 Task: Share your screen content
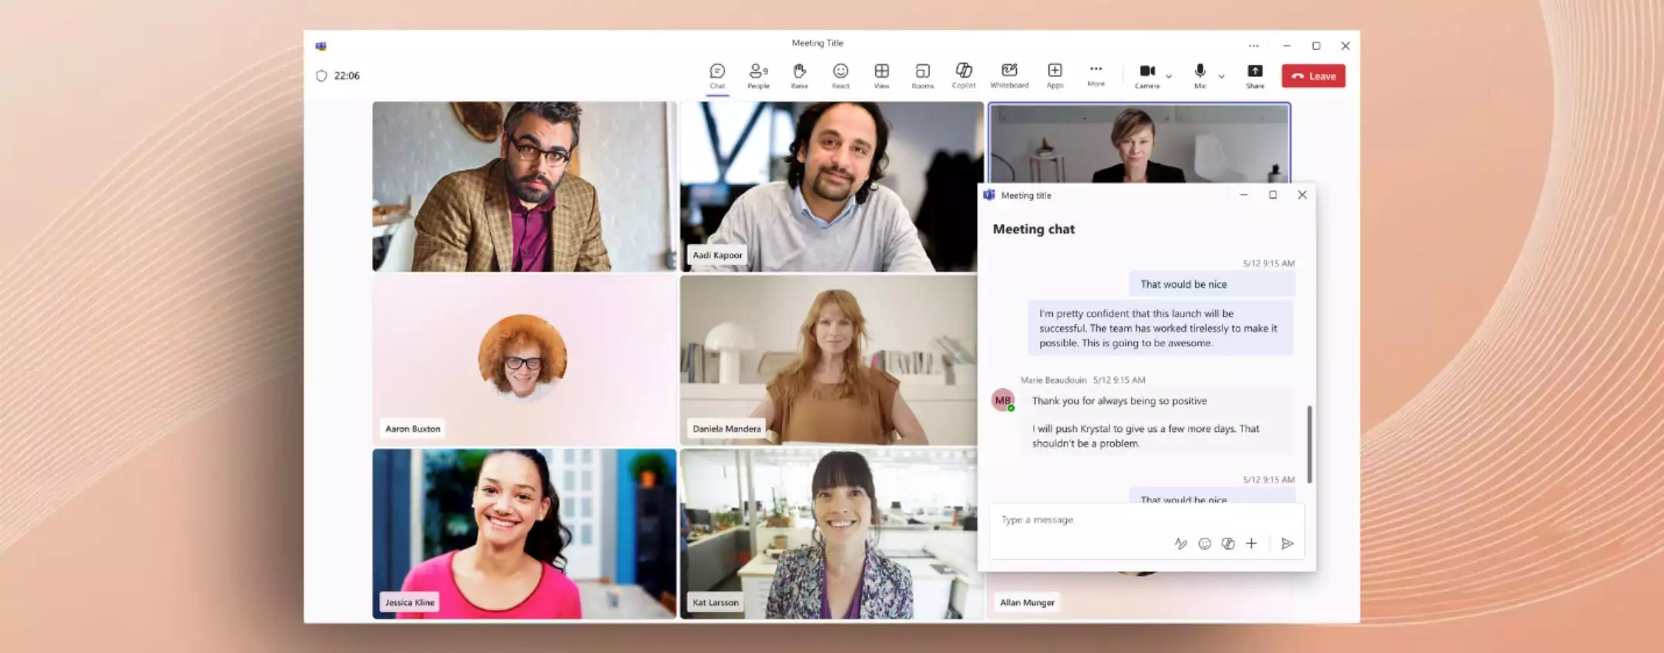pos(1255,75)
